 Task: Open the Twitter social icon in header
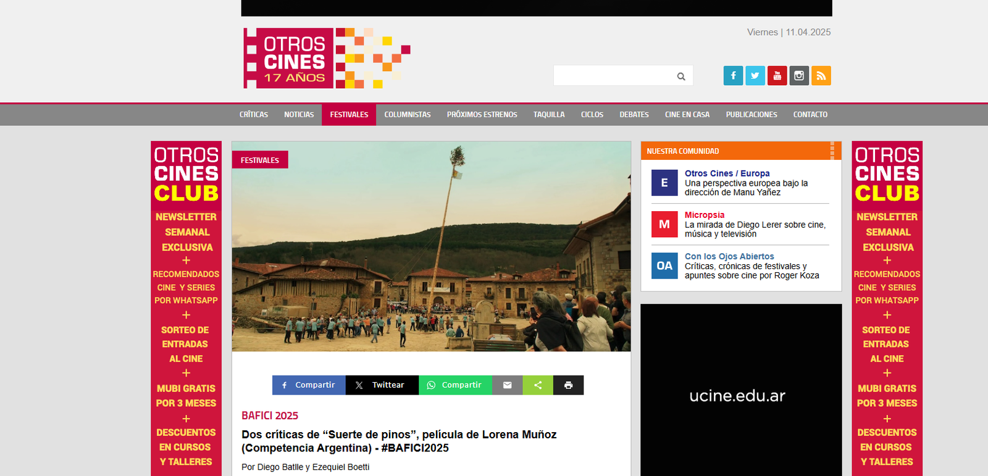(x=755, y=75)
